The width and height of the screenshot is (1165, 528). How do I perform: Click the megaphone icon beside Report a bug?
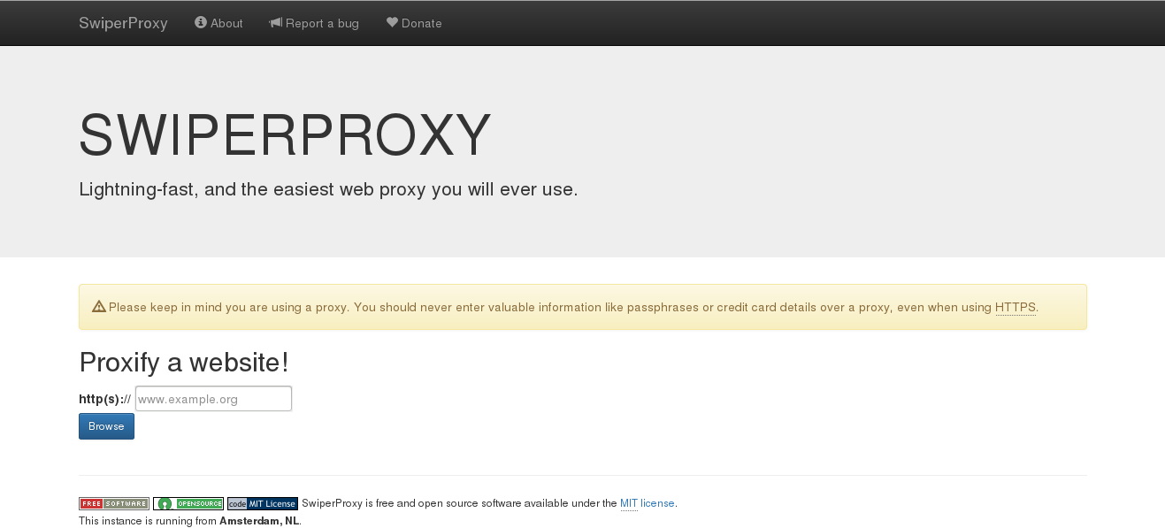pyautogui.click(x=276, y=23)
